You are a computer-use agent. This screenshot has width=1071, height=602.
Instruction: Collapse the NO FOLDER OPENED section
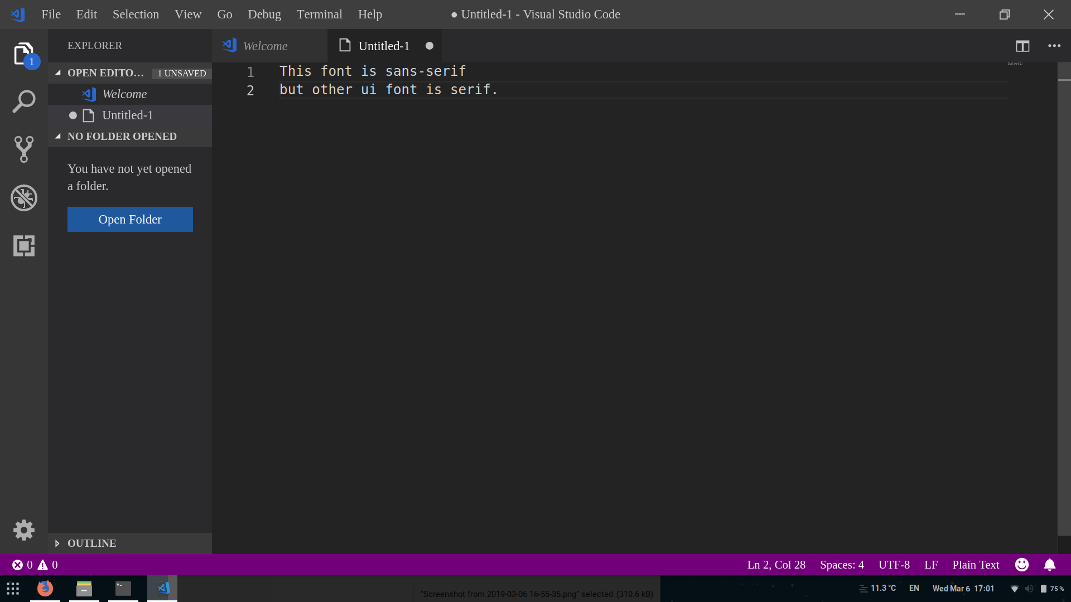point(58,136)
